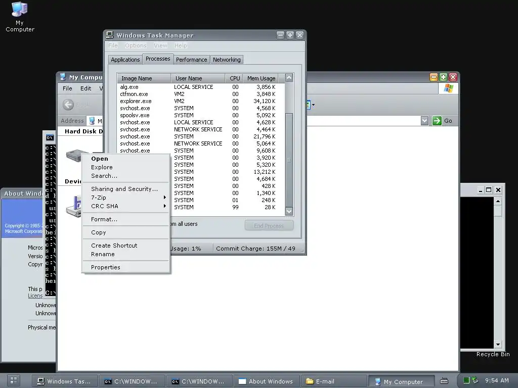This screenshot has width=518, height=388.
Task: Click the hard disk drive icon
Action: click(74, 155)
